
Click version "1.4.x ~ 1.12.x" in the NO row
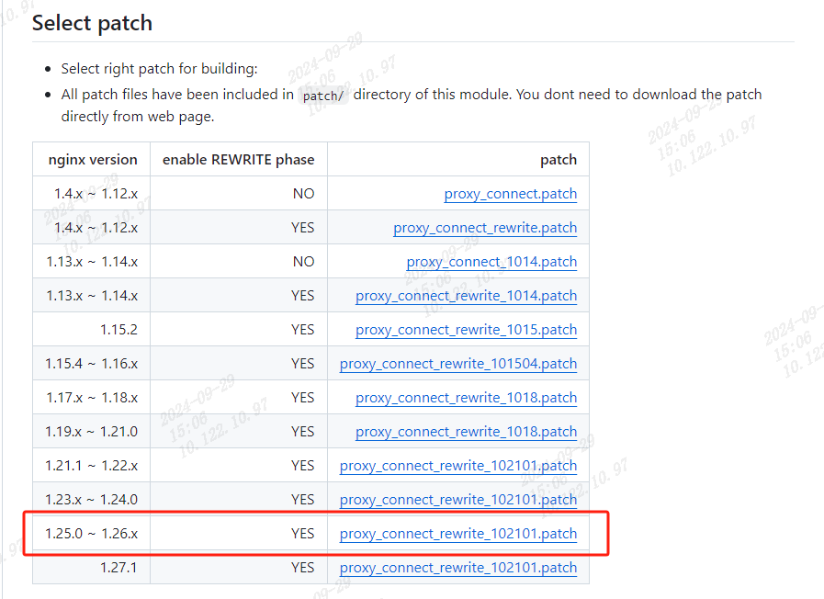pyautogui.click(x=96, y=194)
